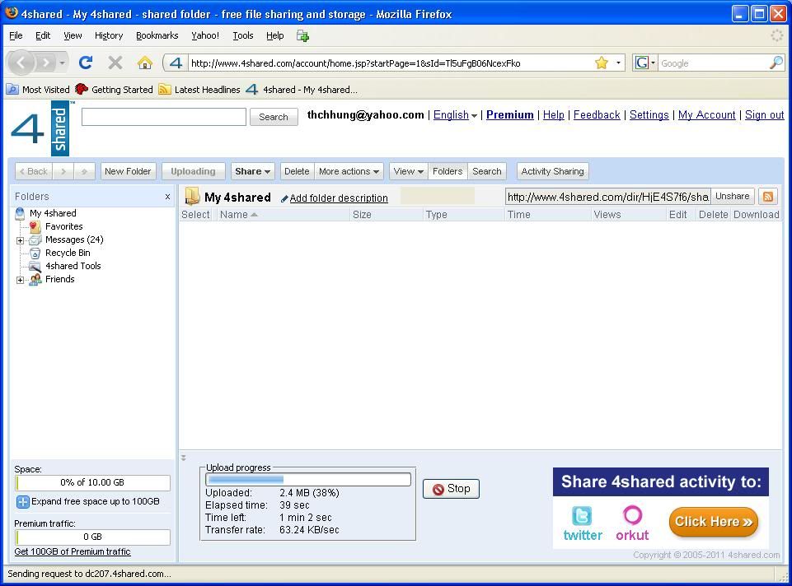Click the Unshare button

pyautogui.click(x=733, y=196)
